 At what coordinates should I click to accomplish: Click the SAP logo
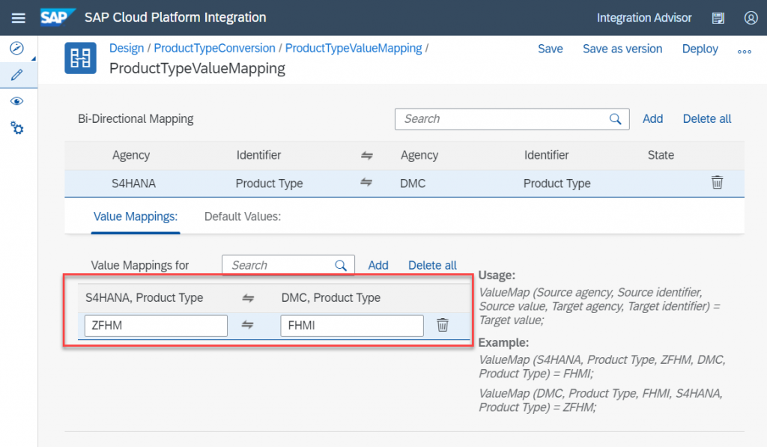(x=57, y=17)
